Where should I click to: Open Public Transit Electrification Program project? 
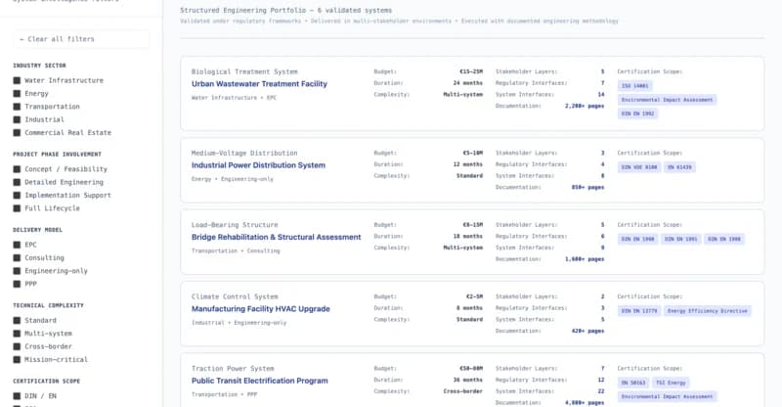click(259, 381)
